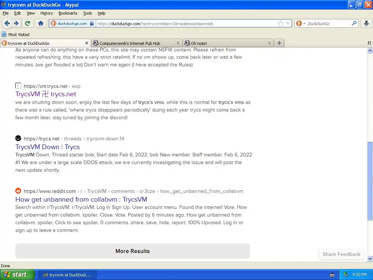Open the Tools menu
Viewport: 373px width, 280px height.
point(87,13)
